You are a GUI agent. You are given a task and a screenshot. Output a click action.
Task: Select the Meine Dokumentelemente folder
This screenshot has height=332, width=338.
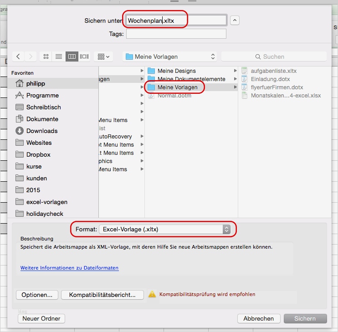tap(191, 79)
